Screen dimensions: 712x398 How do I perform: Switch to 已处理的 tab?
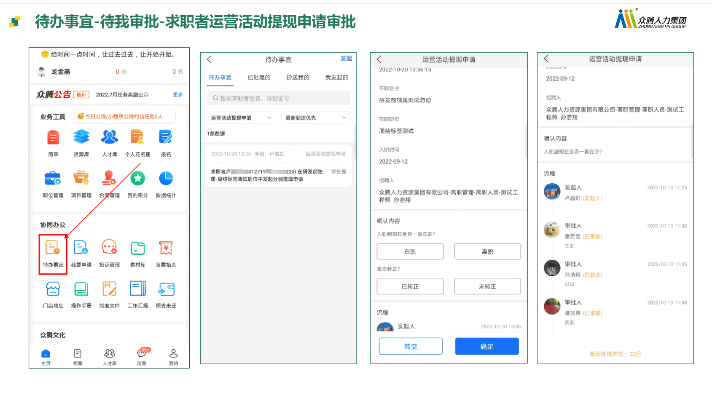pos(259,77)
